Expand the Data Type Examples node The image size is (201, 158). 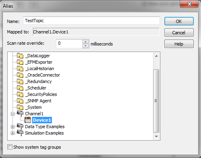point(12,127)
